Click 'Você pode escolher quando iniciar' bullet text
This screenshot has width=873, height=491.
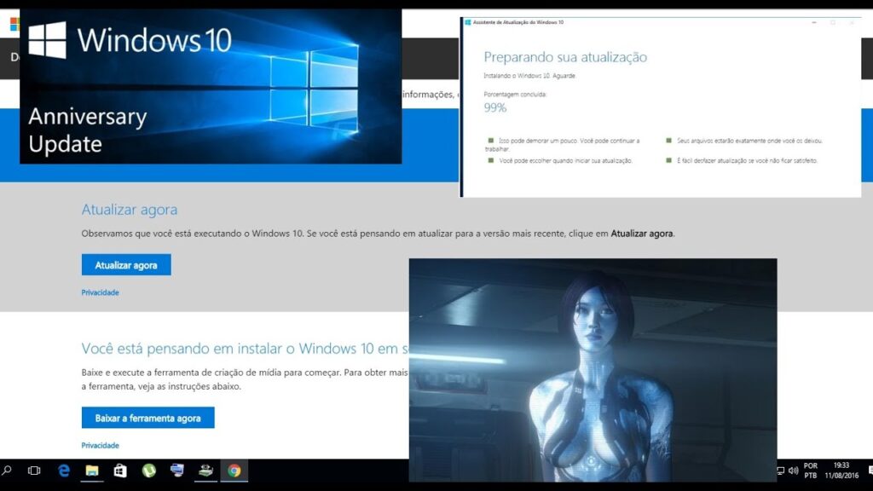[566, 161]
